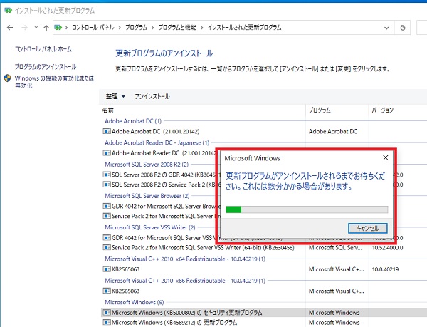Sort by バージョン column header
Image resolution: width=427 pixels, height=327 pixels.
pos(383,110)
